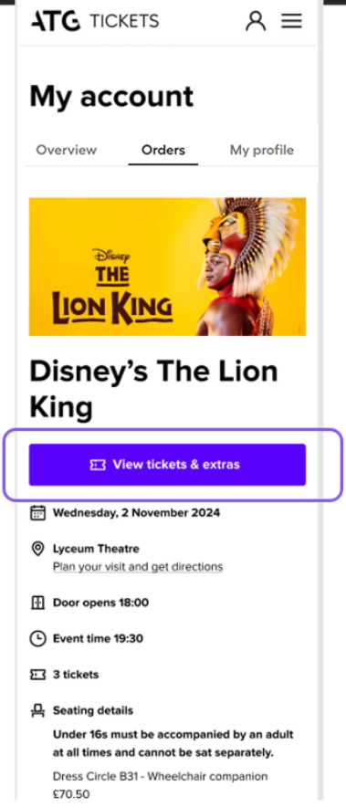This screenshot has height=808, width=346.
Task: Open the user account profile icon
Action: 256,21
